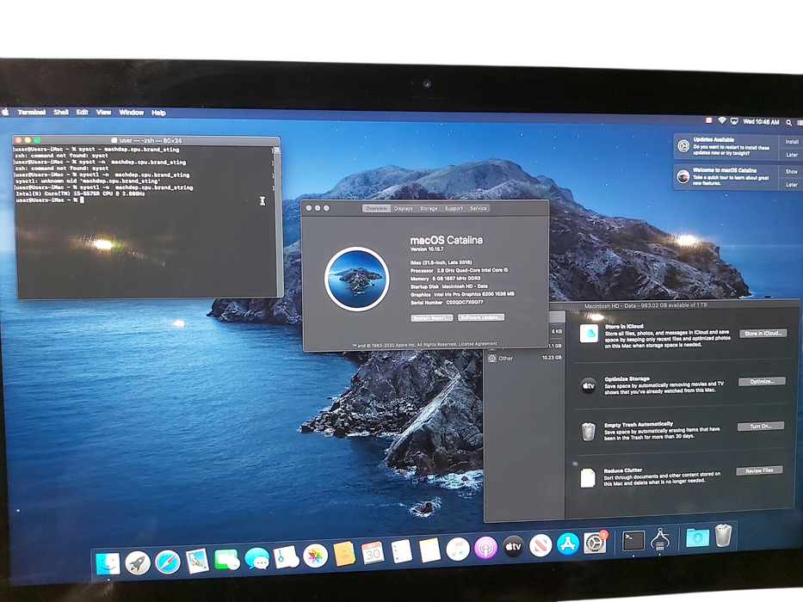Open Reminders from the Dock
Screen dimensions: 803x602
tap(401, 551)
